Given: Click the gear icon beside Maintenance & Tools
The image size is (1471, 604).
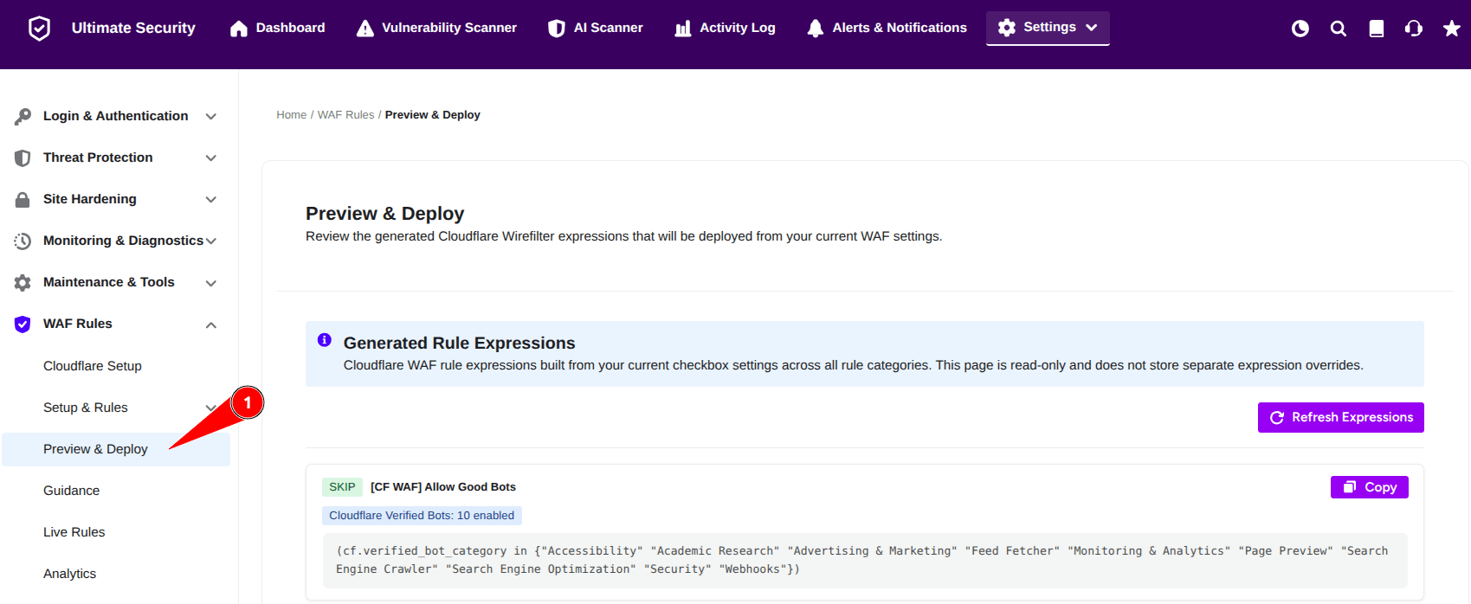Looking at the screenshot, I should tap(23, 282).
